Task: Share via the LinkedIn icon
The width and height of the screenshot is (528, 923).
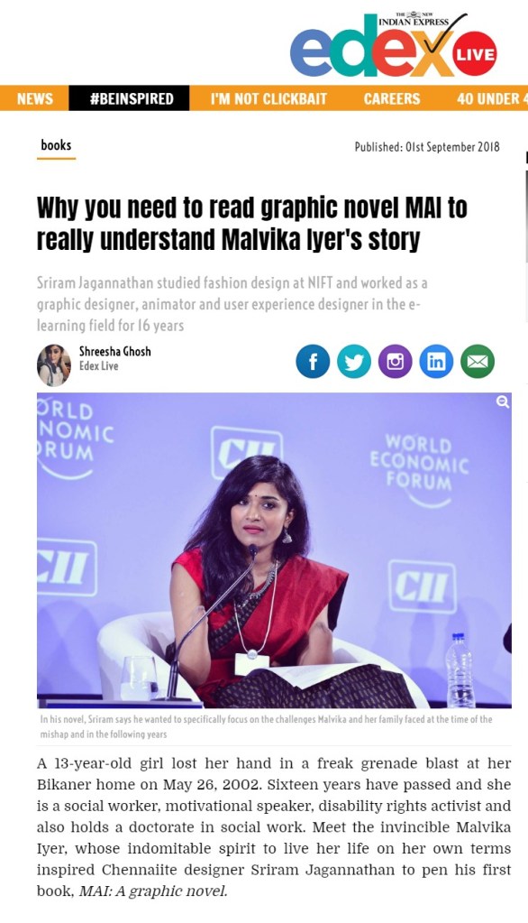Action: [x=436, y=362]
